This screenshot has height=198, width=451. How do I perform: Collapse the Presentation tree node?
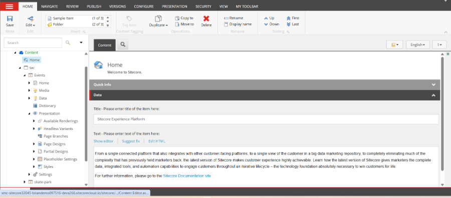click(x=30, y=113)
